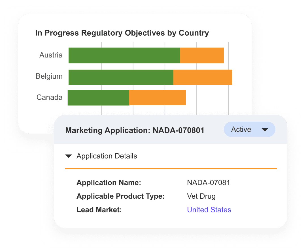Click Canada's orange bar segment

coord(158,98)
